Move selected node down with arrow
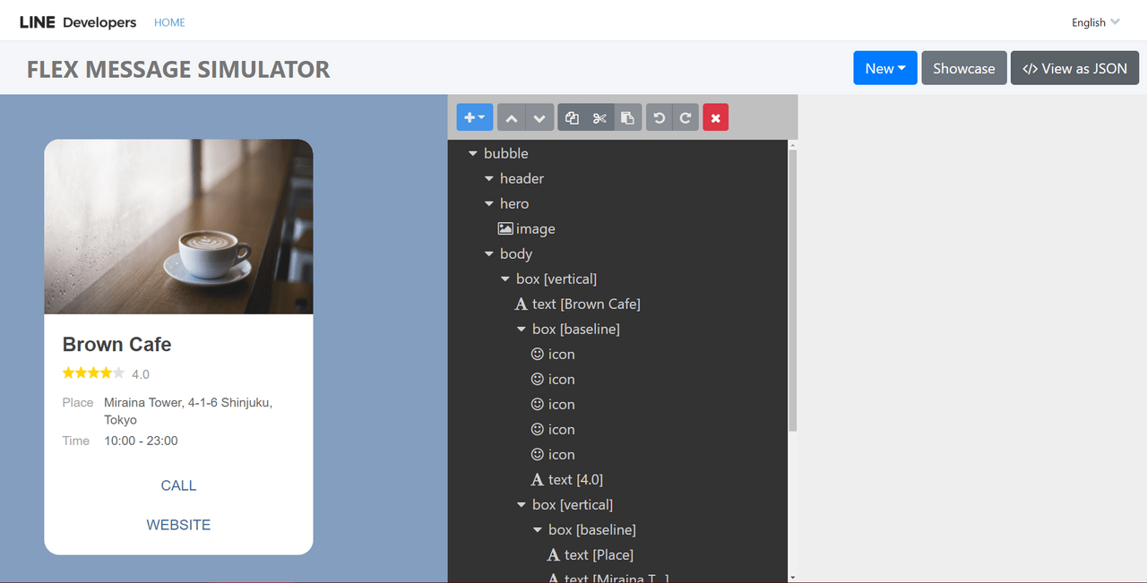Image resolution: width=1147 pixels, height=583 pixels. 539,117
